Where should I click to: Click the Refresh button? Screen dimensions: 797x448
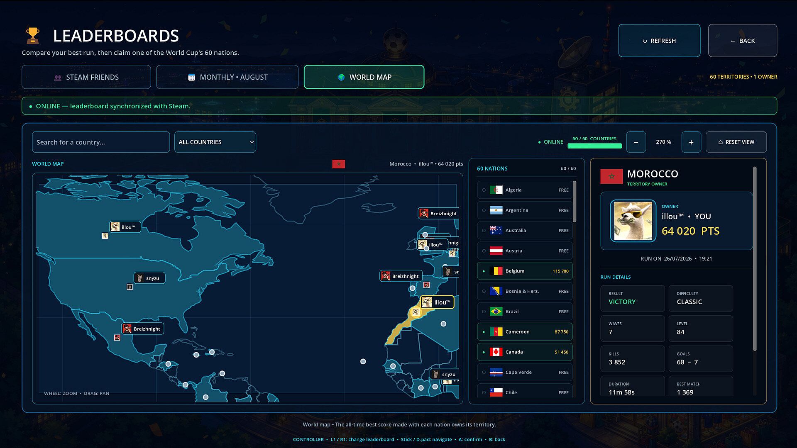pos(659,41)
